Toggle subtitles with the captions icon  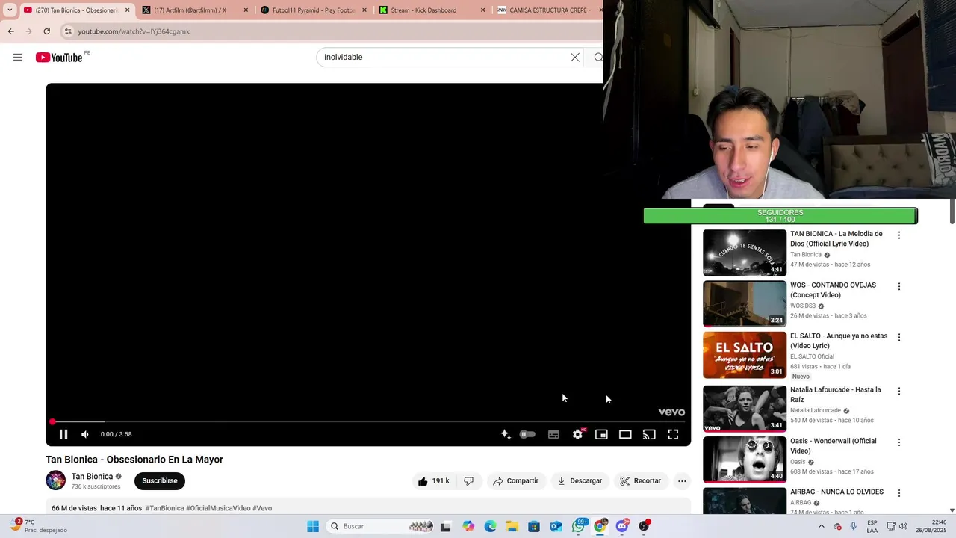pos(553,434)
